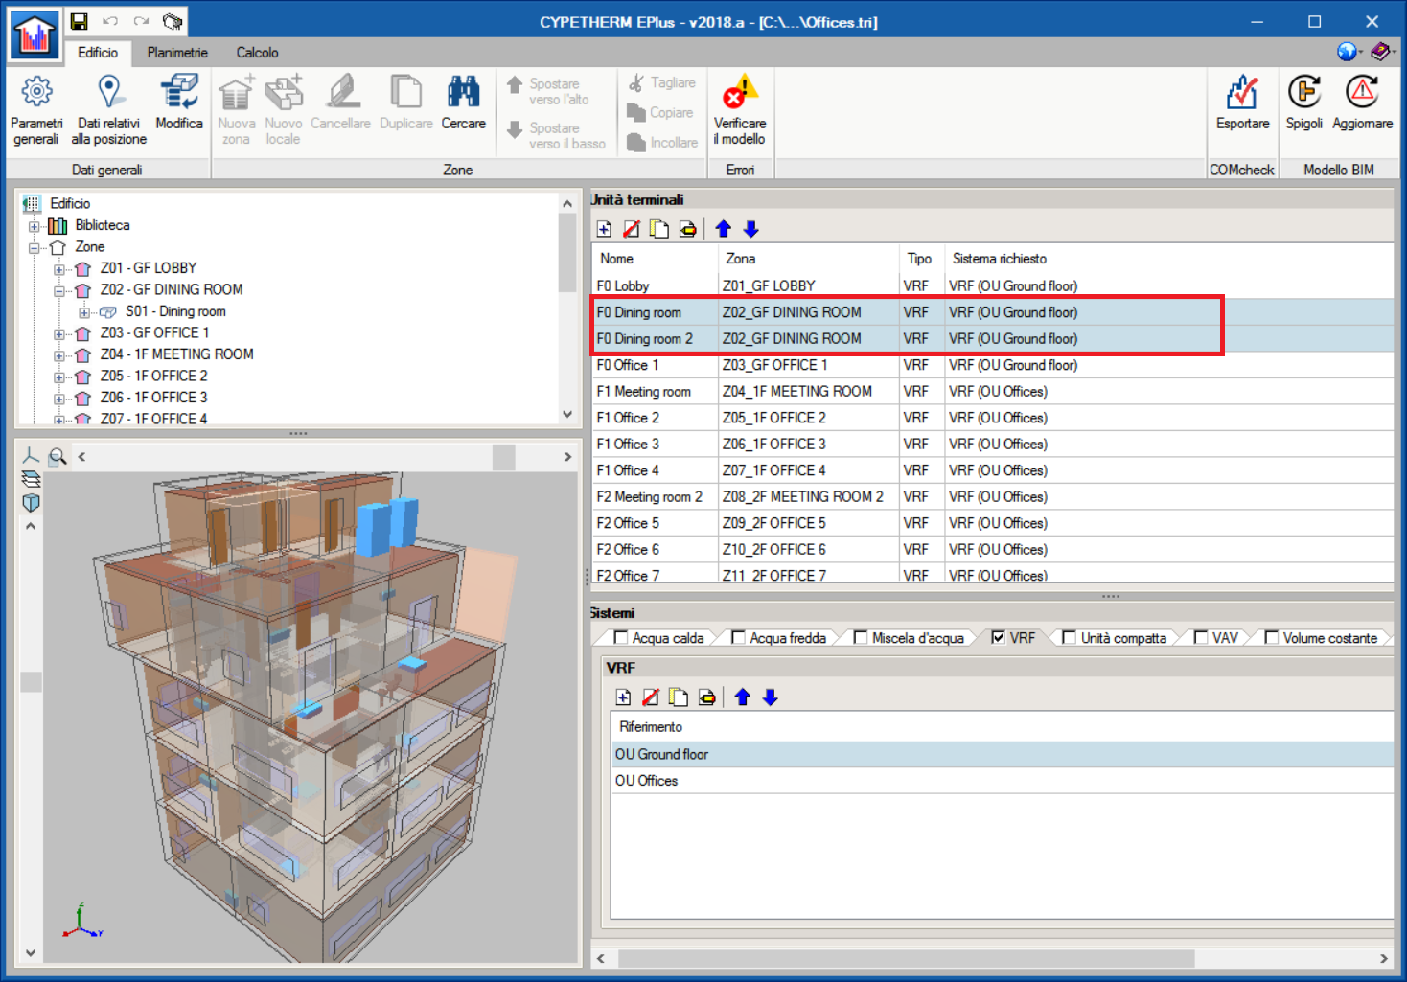Select the F1 Meeting room row

click(993, 391)
